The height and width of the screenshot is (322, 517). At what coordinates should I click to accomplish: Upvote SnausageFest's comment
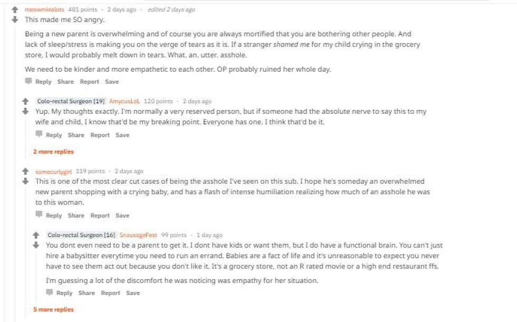36,235
